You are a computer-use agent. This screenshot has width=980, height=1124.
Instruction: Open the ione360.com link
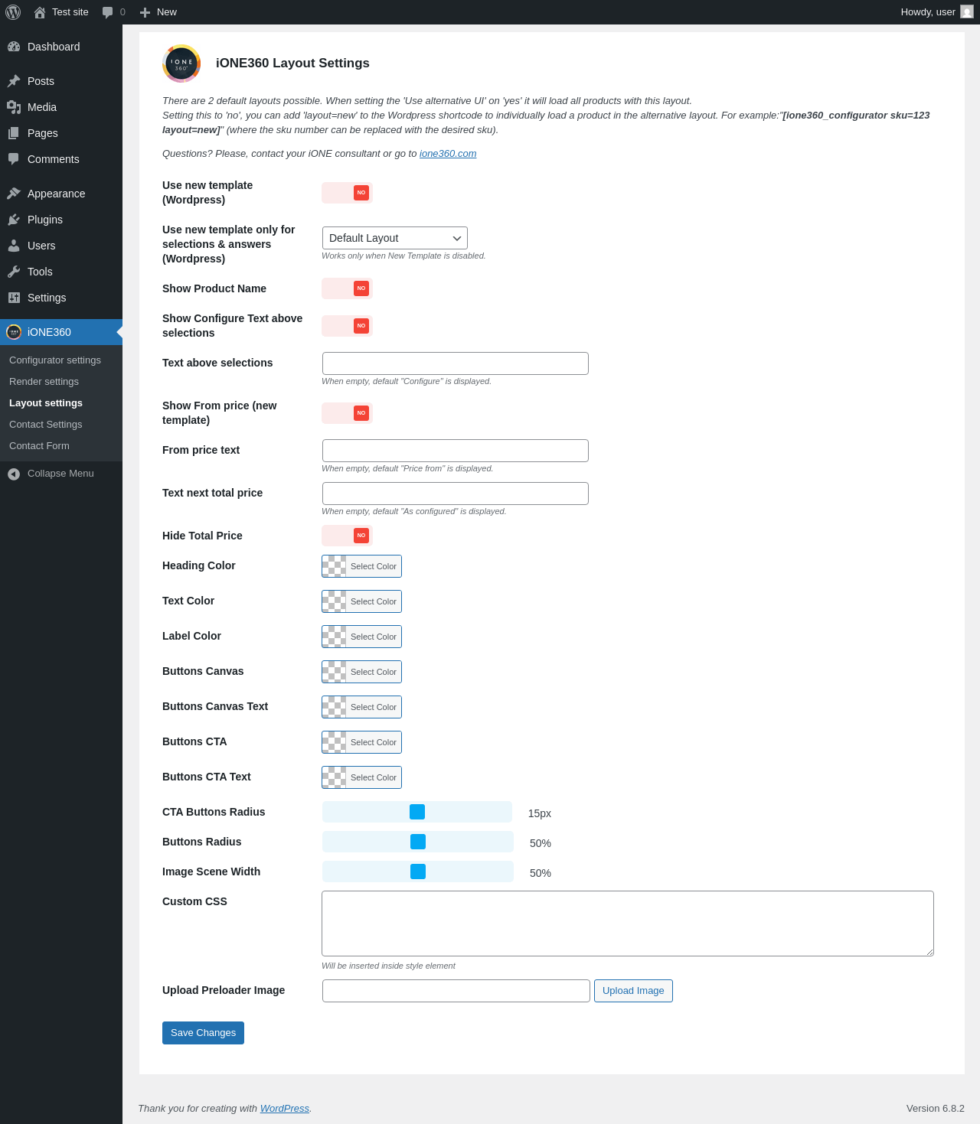click(x=448, y=154)
